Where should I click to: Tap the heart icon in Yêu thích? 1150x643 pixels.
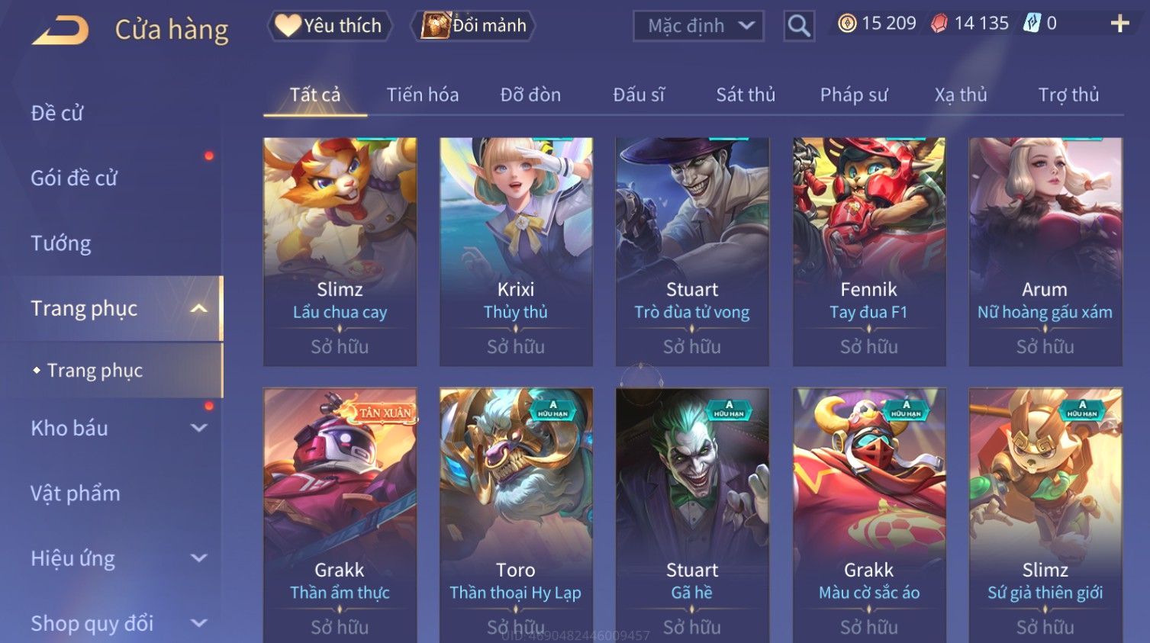pyautogui.click(x=287, y=25)
